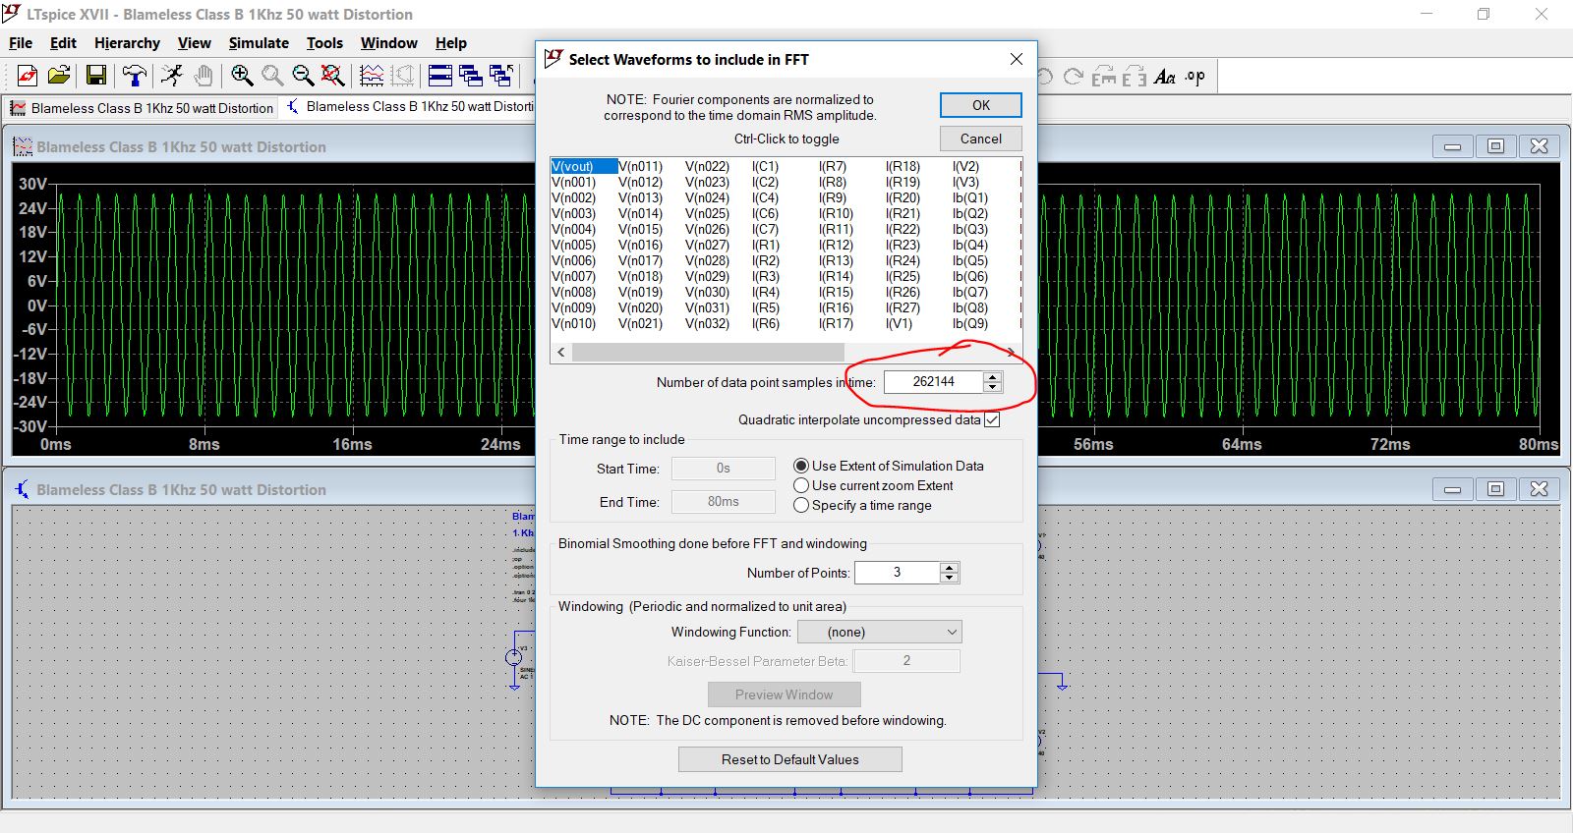This screenshot has width=1573, height=833.
Task: Increase binomial smoothing Number of Points
Action: pos(949,567)
